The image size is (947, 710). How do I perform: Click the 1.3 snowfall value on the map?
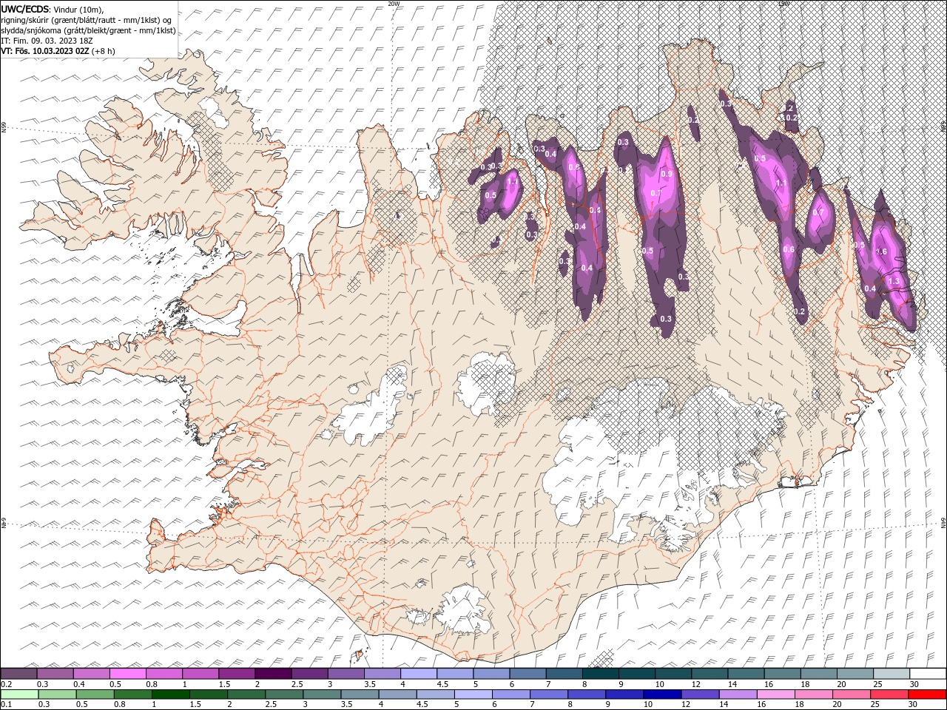[893, 281]
